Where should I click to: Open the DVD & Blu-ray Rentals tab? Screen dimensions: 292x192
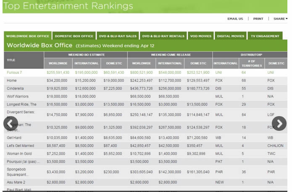point(163,36)
